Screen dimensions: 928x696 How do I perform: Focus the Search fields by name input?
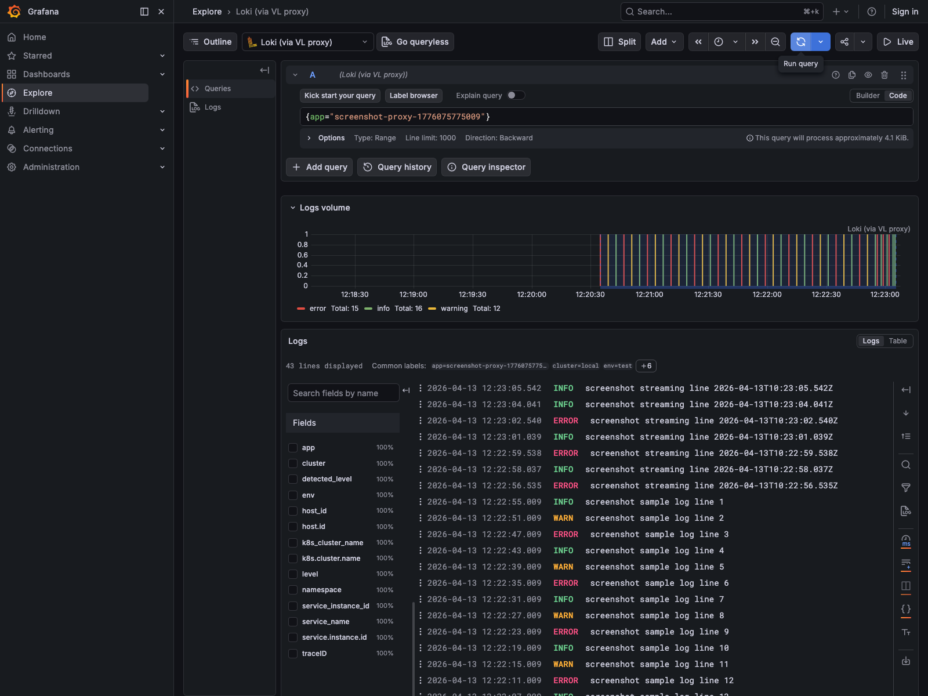pyautogui.click(x=343, y=393)
